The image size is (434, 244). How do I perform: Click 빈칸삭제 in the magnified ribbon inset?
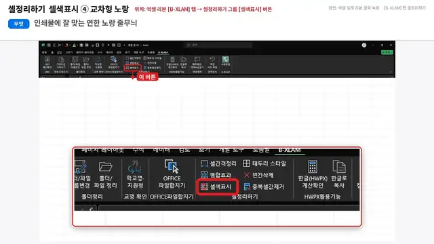point(259,175)
